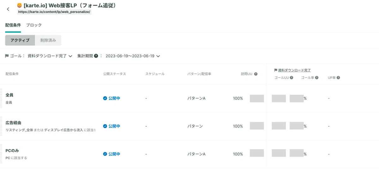
Task: Click help icon next to 集計期間
Action: coord(96,56)
